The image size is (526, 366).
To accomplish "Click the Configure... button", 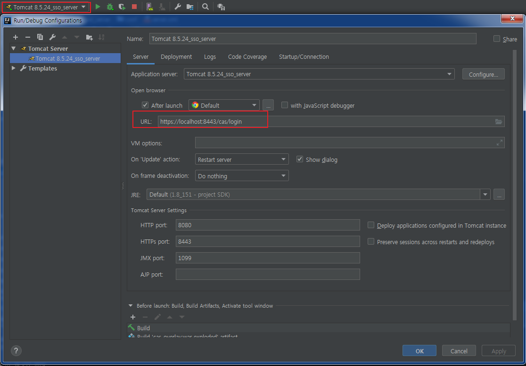I will click(483, 74).
